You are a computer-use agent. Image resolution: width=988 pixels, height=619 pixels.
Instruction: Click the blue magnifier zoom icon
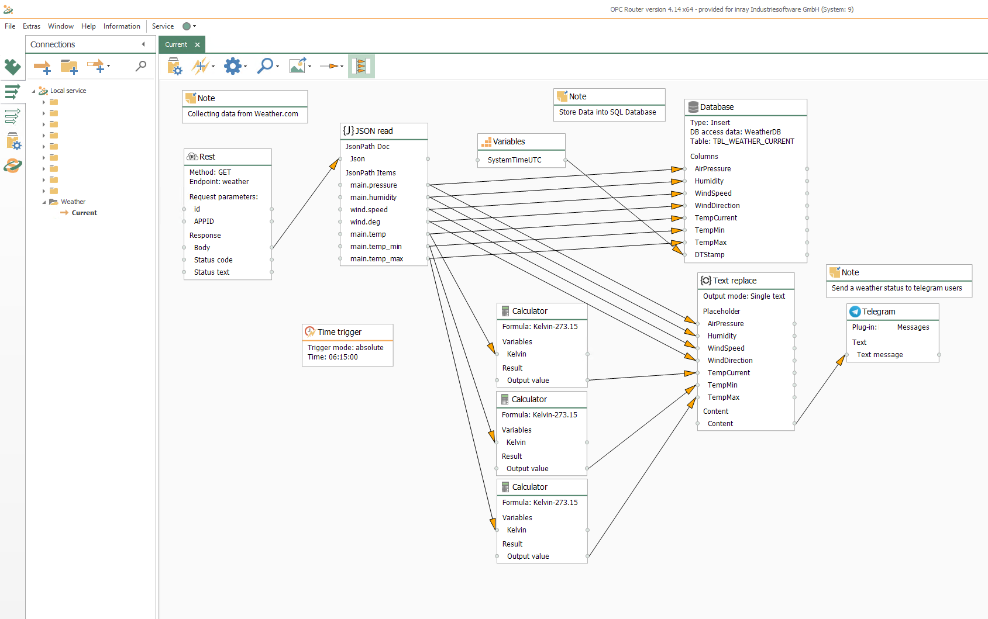pos(265,66)
